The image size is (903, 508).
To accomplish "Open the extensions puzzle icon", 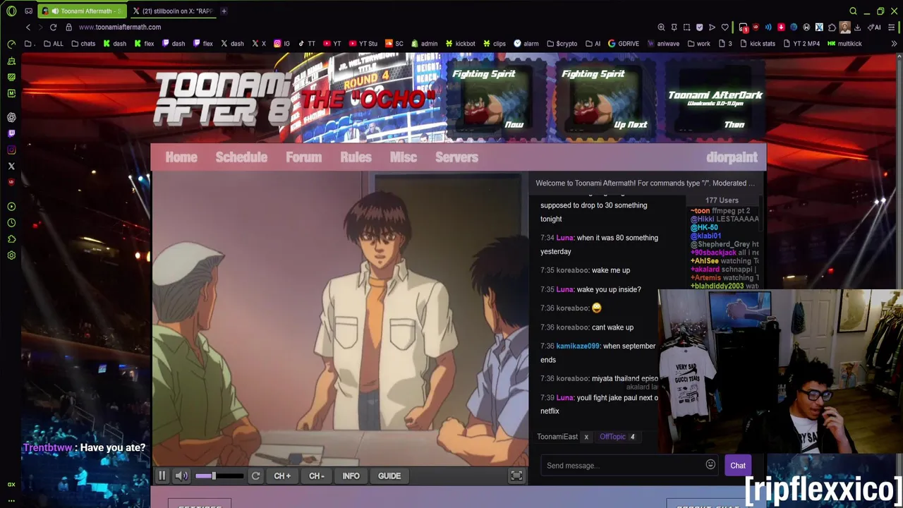I will coord(832,28).
